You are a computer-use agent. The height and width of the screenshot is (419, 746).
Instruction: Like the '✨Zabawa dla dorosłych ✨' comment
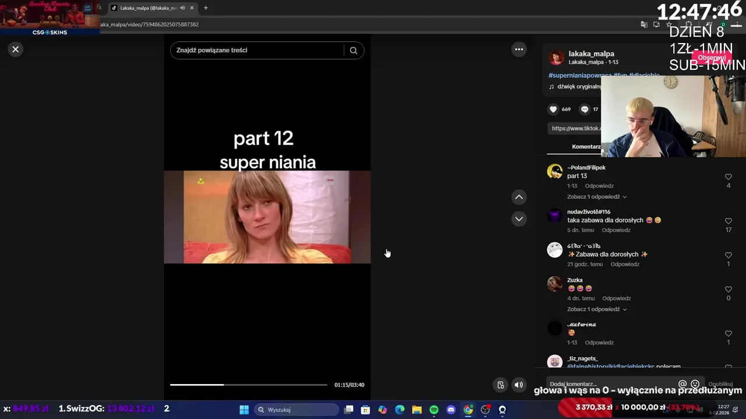click(x=729, y=255)
